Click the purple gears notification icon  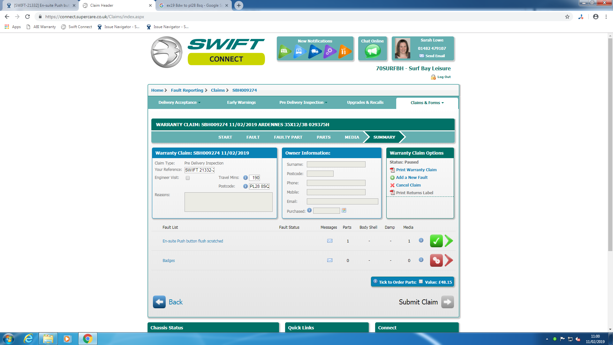pos(329,51)
